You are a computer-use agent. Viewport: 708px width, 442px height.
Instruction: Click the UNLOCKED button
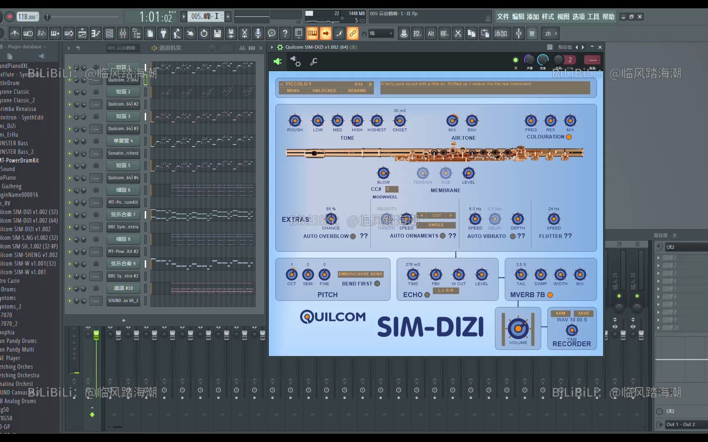(x=324, y=91)
